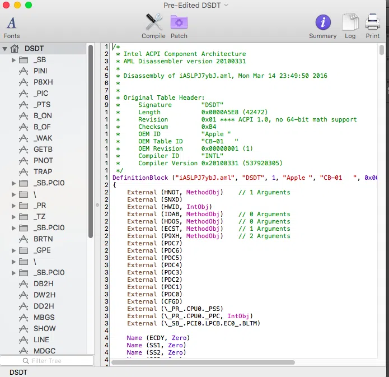Select the PINI method in tree
This screenshot has height=377, width=389.
tap(40, 71)
